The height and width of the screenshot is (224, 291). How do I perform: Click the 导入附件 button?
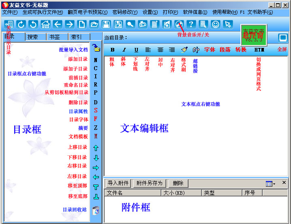(x=118, y=183)
